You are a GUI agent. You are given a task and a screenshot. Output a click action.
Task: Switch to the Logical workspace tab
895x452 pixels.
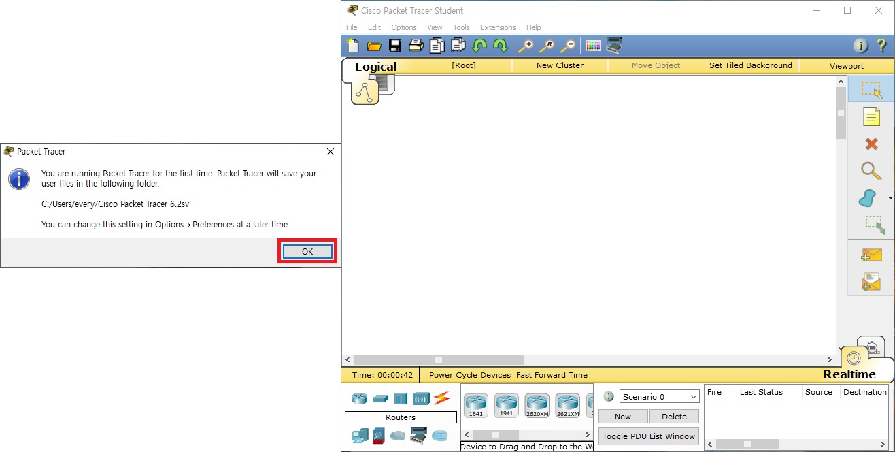375,67
